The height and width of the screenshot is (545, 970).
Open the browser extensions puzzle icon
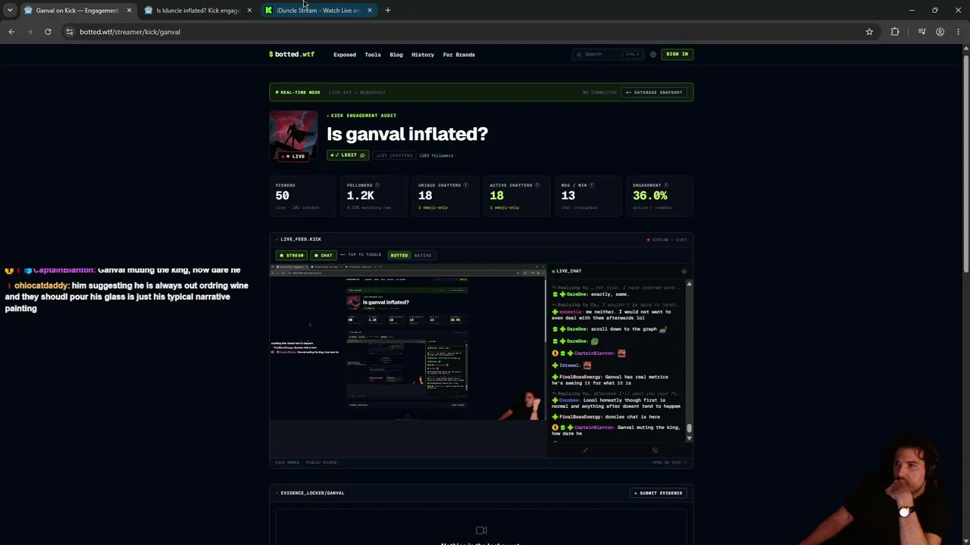click(x=895, y=32)
